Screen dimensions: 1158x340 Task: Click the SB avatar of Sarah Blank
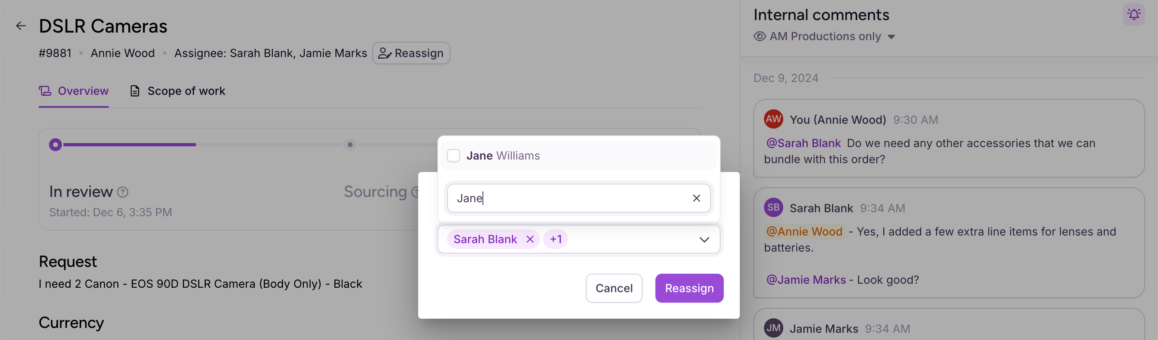(773, 207)
